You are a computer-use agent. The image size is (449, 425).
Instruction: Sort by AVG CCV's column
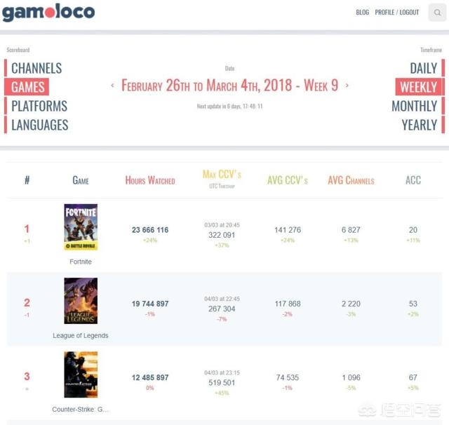pyautogui.click(x=288, y=180)
